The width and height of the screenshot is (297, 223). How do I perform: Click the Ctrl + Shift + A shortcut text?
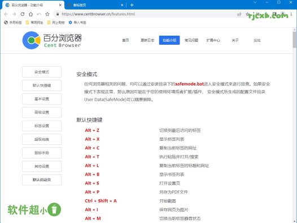coord(101,201)
